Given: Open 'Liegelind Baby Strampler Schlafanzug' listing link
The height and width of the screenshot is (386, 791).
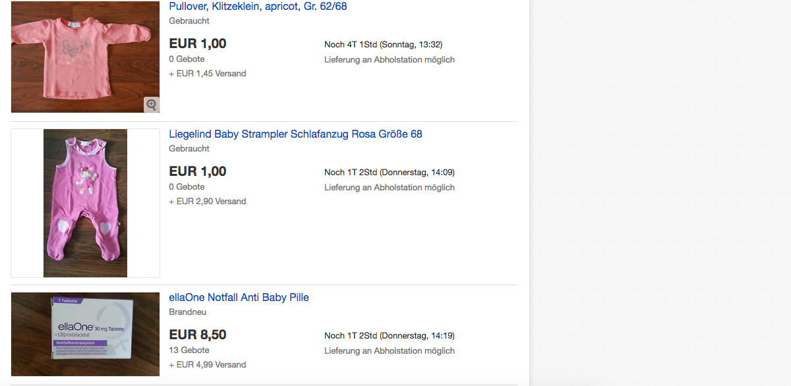Looking at the screenshot, I should 295,134.
